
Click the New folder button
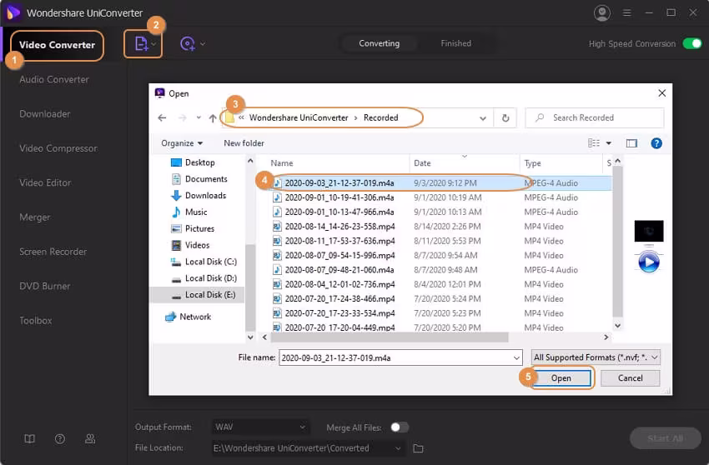(244, 143)
